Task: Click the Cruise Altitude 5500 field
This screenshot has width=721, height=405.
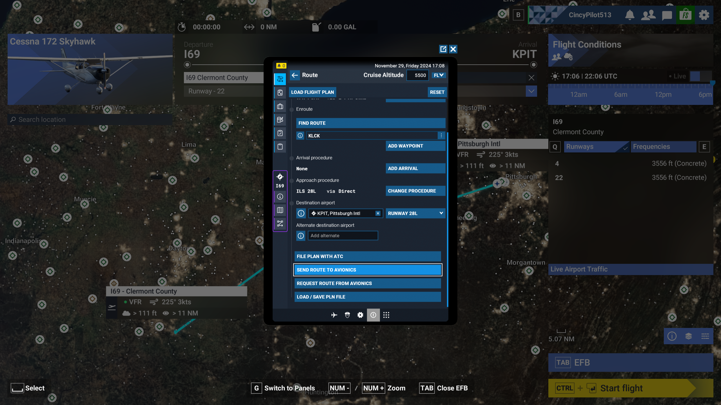Action: pos(418,75)
